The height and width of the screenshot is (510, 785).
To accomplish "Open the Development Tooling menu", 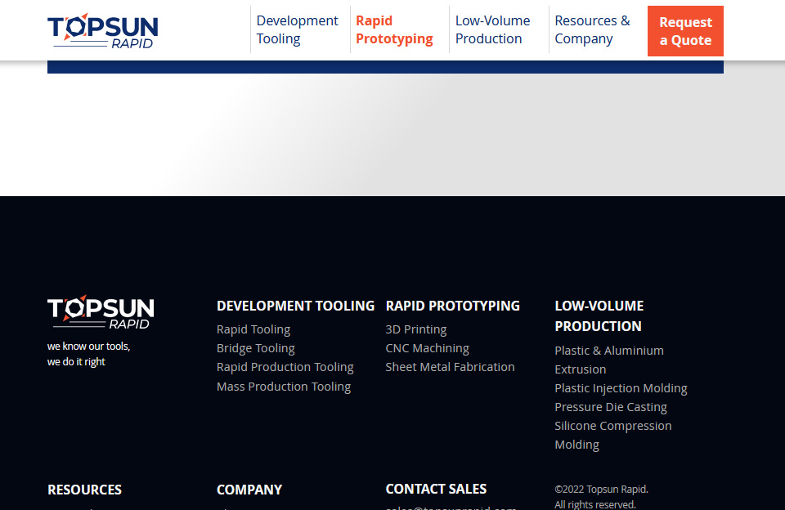I will [298, 29].
